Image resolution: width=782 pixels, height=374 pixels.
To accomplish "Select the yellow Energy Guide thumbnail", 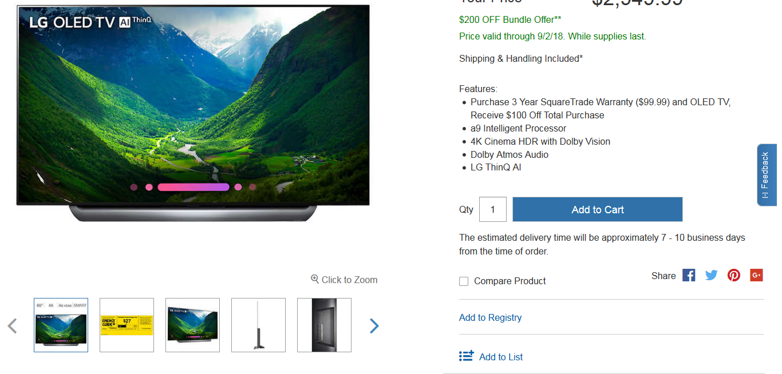I will pyautogui.click(x=127, y=325).
